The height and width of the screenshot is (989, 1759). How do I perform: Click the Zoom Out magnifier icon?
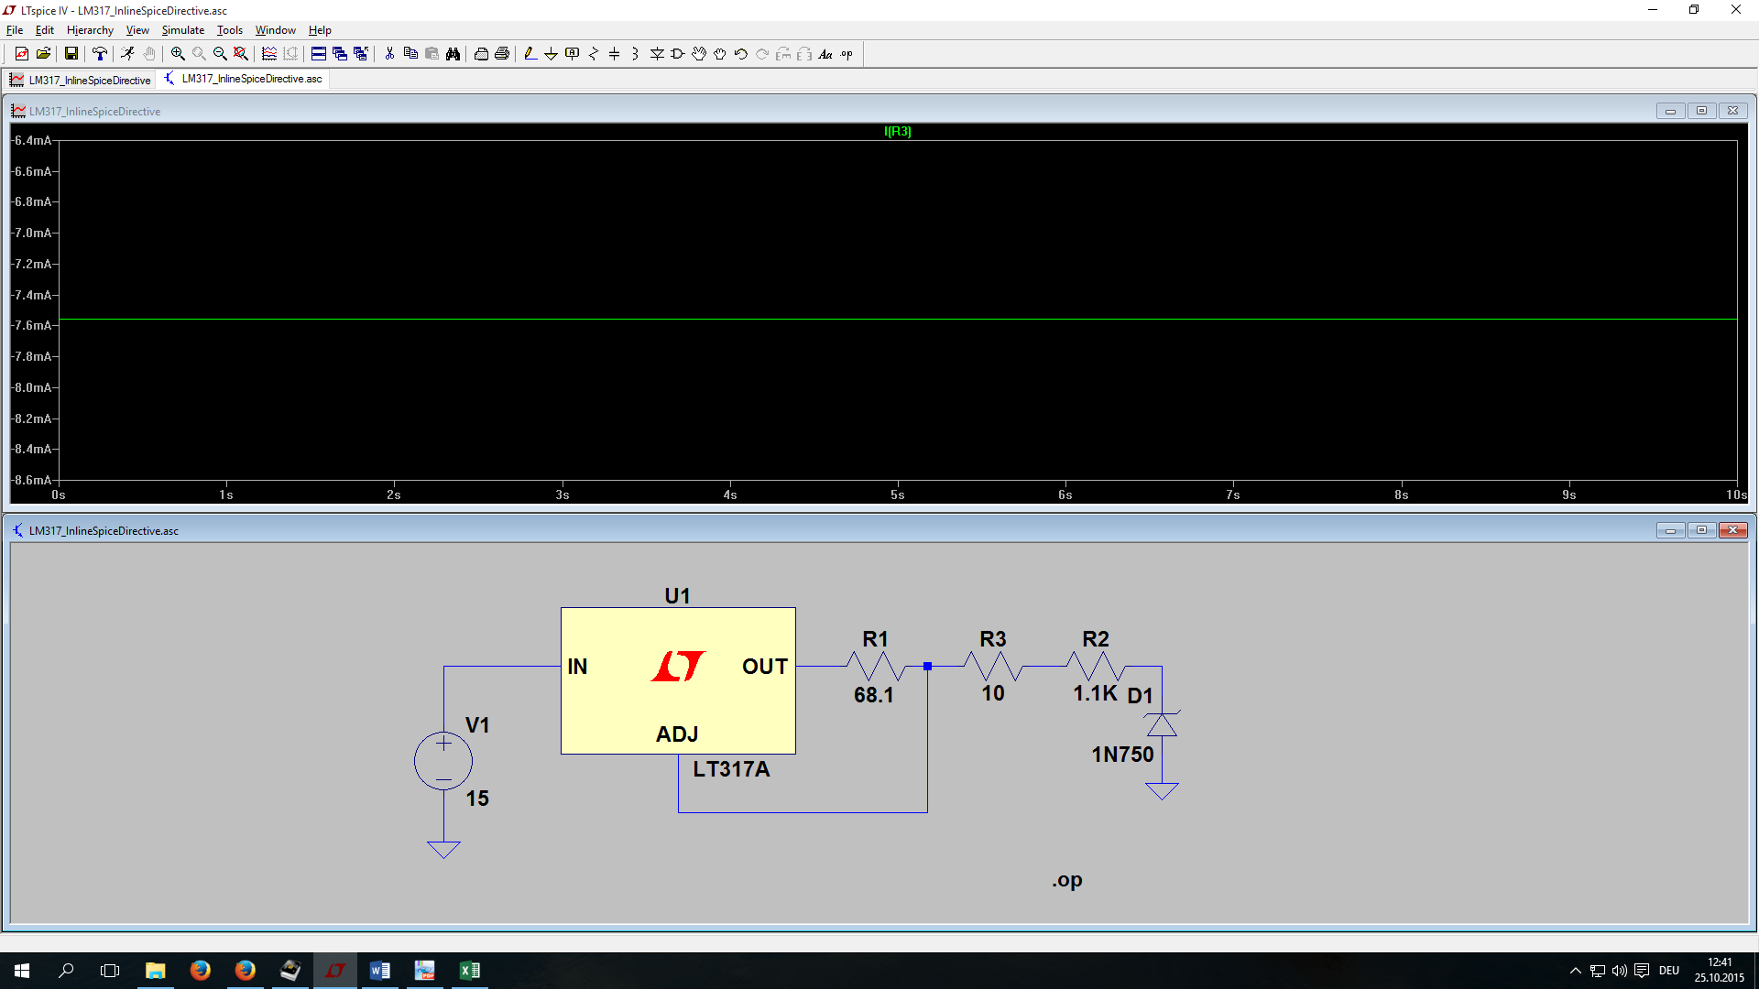click(x=220, y=54)
